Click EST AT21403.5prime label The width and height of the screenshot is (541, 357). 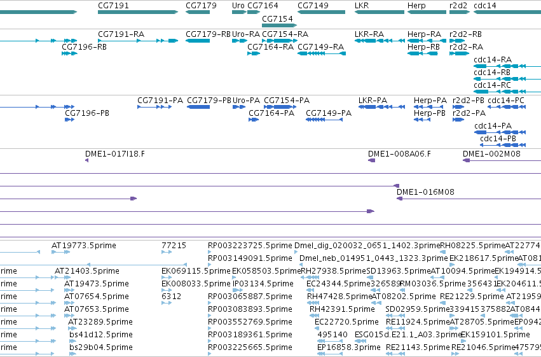click(x=87, y=271)
